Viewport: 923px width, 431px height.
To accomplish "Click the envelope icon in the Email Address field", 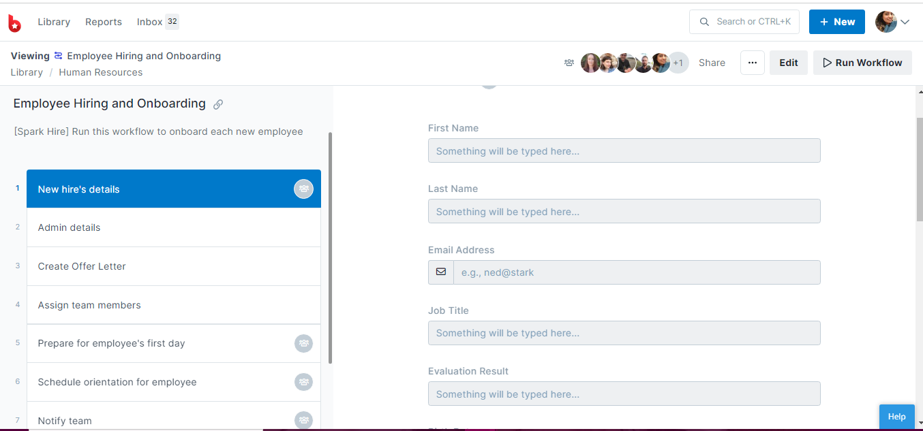I will click(x=440, y=272).
